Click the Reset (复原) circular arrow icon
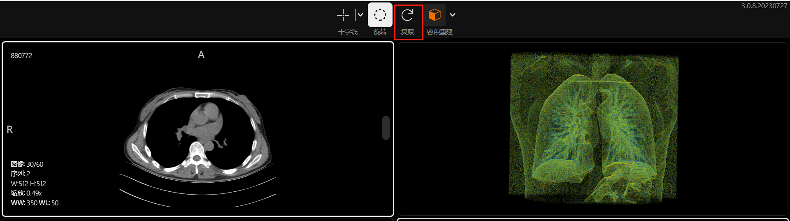The width and height of the screenshot is (790, 221). click(x=407, y=15)
